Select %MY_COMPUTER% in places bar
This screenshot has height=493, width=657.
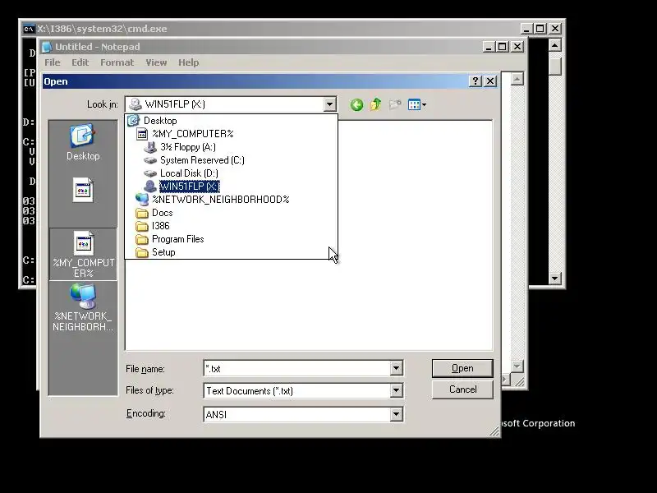pyautogui.click(x=84, y=254)
